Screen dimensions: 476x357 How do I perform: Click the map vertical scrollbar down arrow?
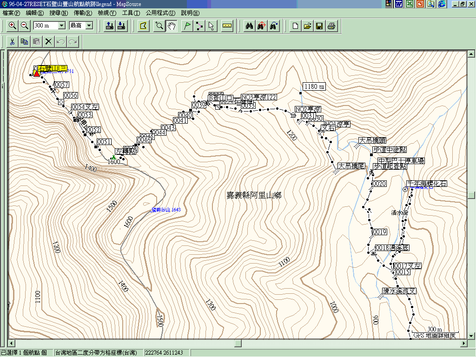tap(471, 336)
